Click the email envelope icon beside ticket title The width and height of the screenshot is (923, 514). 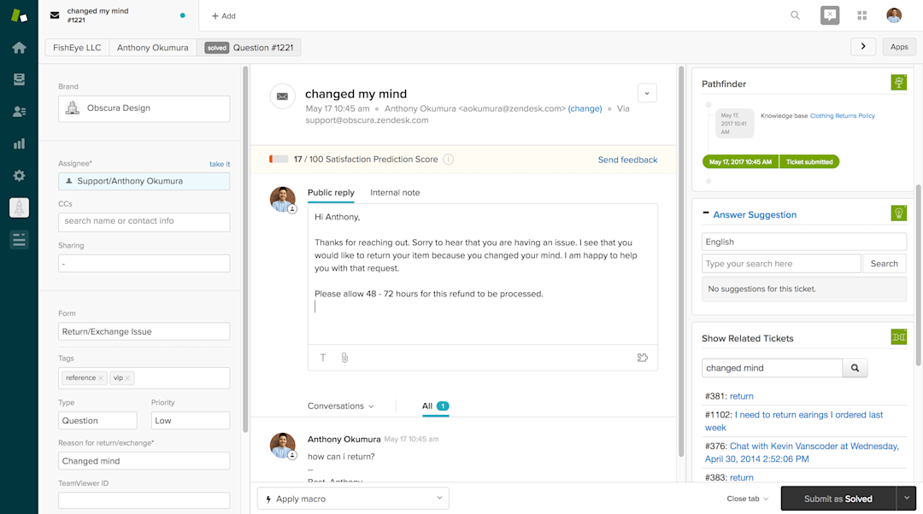coord(283,96)
